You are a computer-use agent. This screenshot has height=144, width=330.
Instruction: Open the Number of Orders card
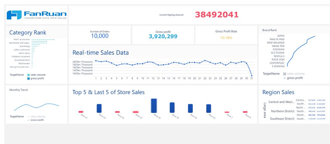[100, 34]
